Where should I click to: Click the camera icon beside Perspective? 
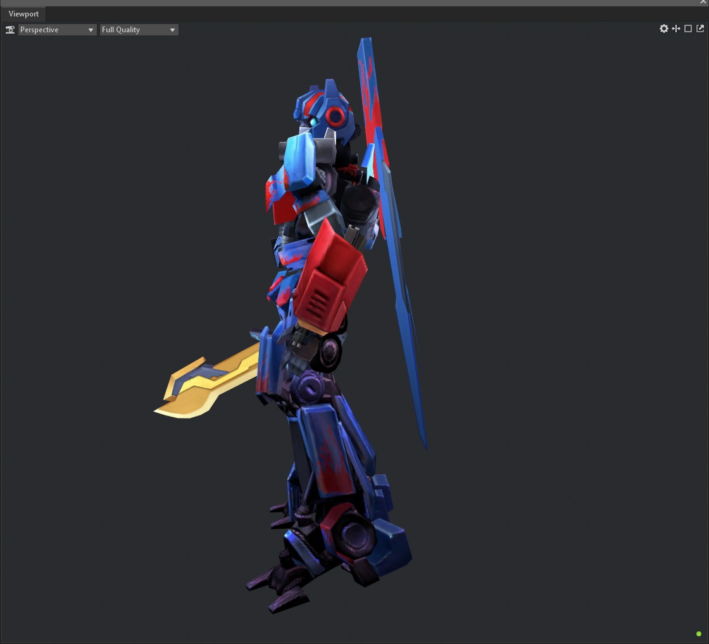point(10,30)
